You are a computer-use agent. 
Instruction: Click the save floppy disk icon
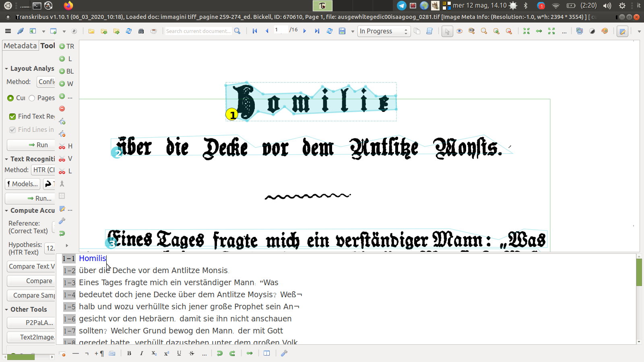click(x=342, y=31)
